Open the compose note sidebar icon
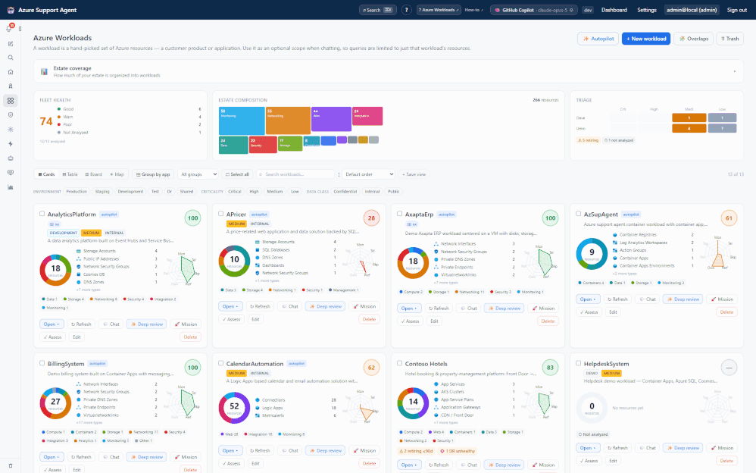 (10, 43)
